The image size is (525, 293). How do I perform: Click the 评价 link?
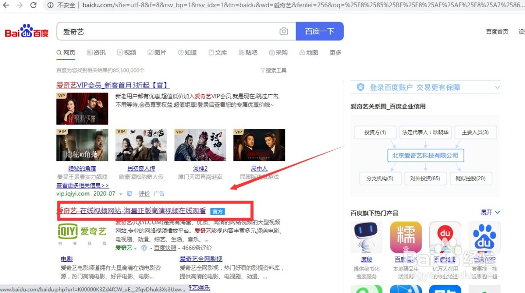[144, 193]
